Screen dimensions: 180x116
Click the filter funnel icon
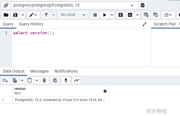[46, 15]
